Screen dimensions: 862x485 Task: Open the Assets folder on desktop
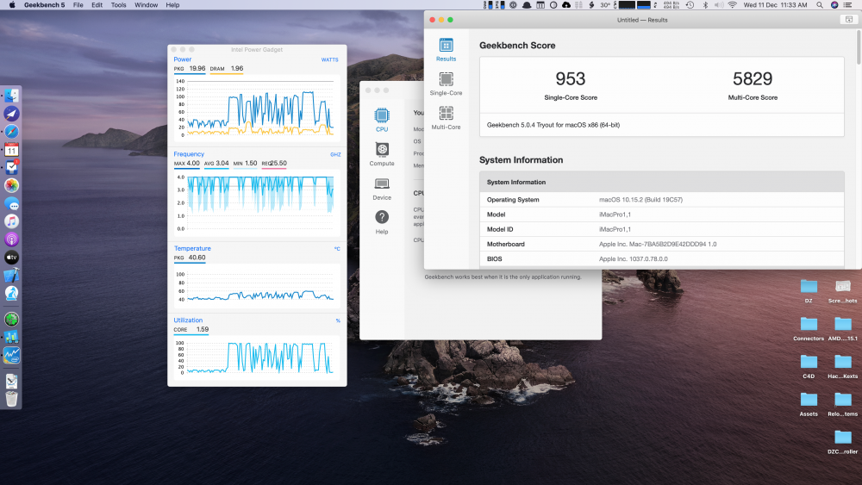809,405
